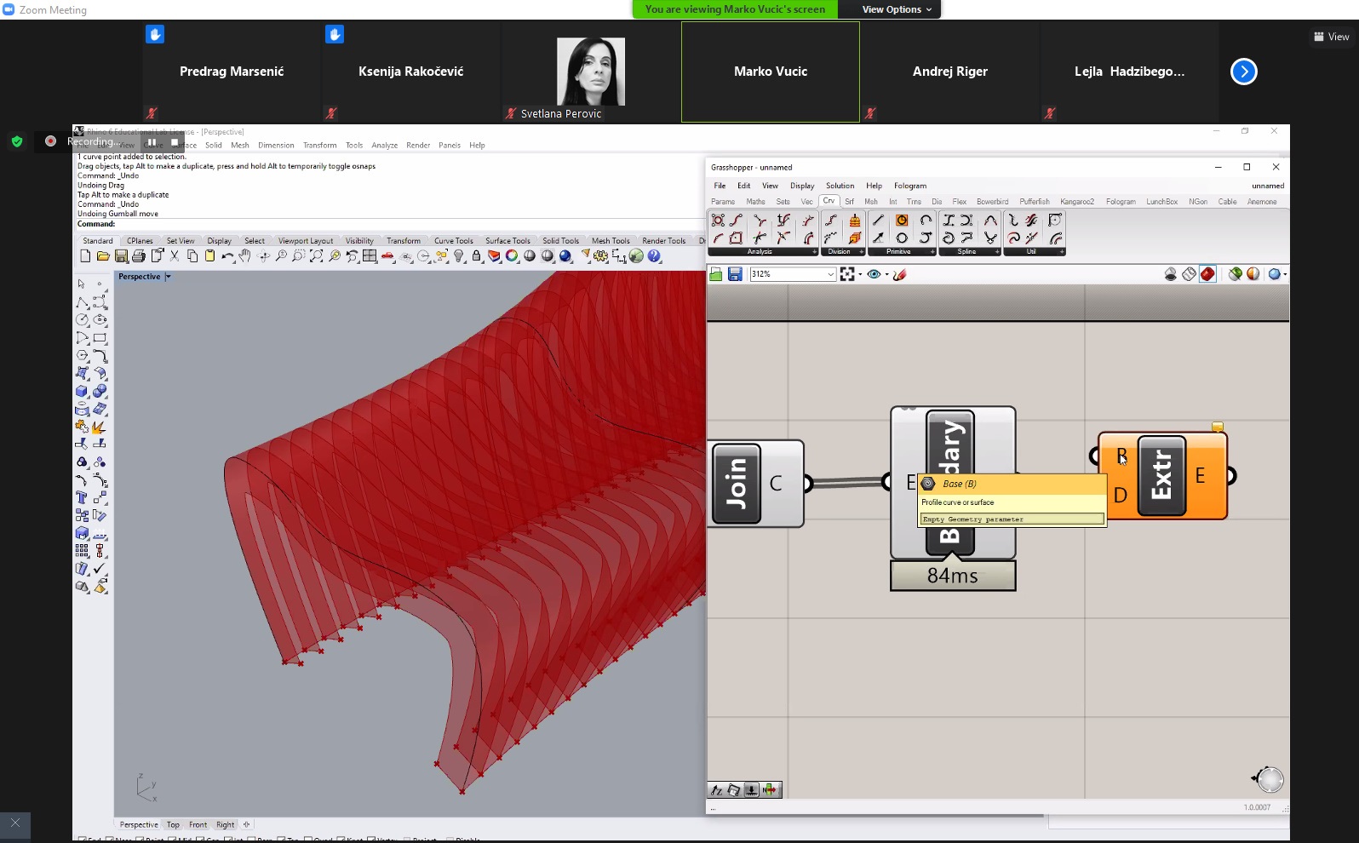Click the Open file icon in Grasshopper canvas toolbar
Screen dimensions: 1359x843
pos(716,274)
